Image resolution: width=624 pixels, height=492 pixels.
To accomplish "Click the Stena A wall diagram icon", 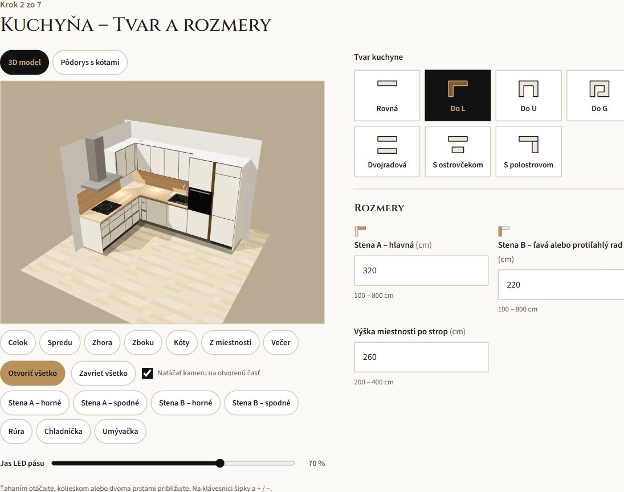I will (x=360, y=231).
